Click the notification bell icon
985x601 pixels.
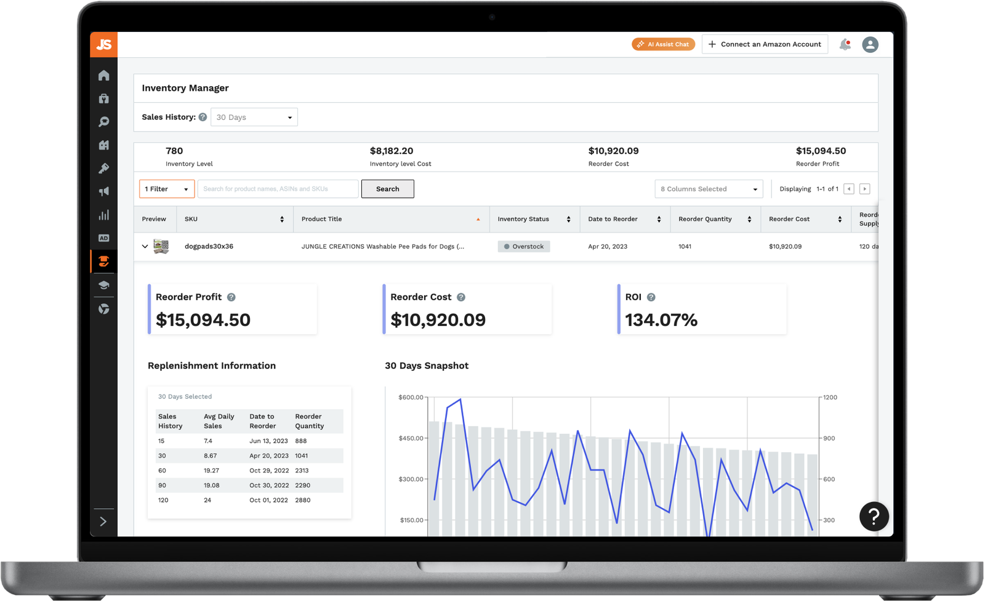[845, 44]
